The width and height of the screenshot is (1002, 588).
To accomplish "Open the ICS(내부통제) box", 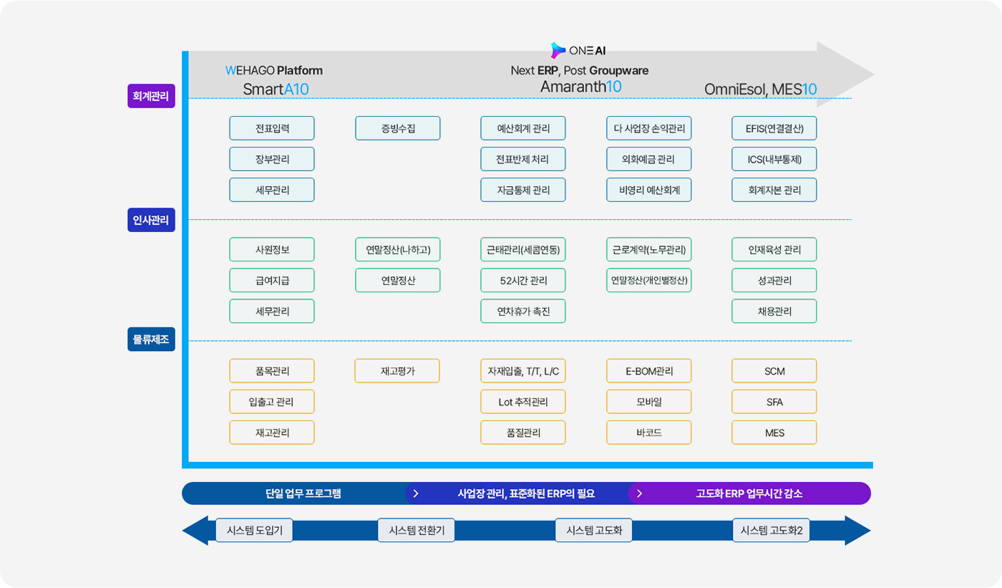I will [774, 159].
